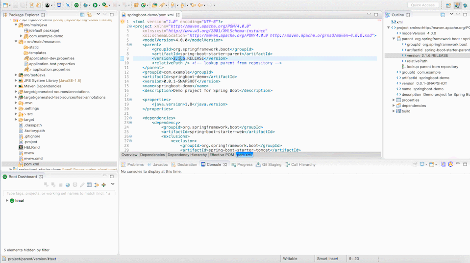Expand the Maven Dependencies tree node
The height and width of the screenshot is (263, 470).
16,86
